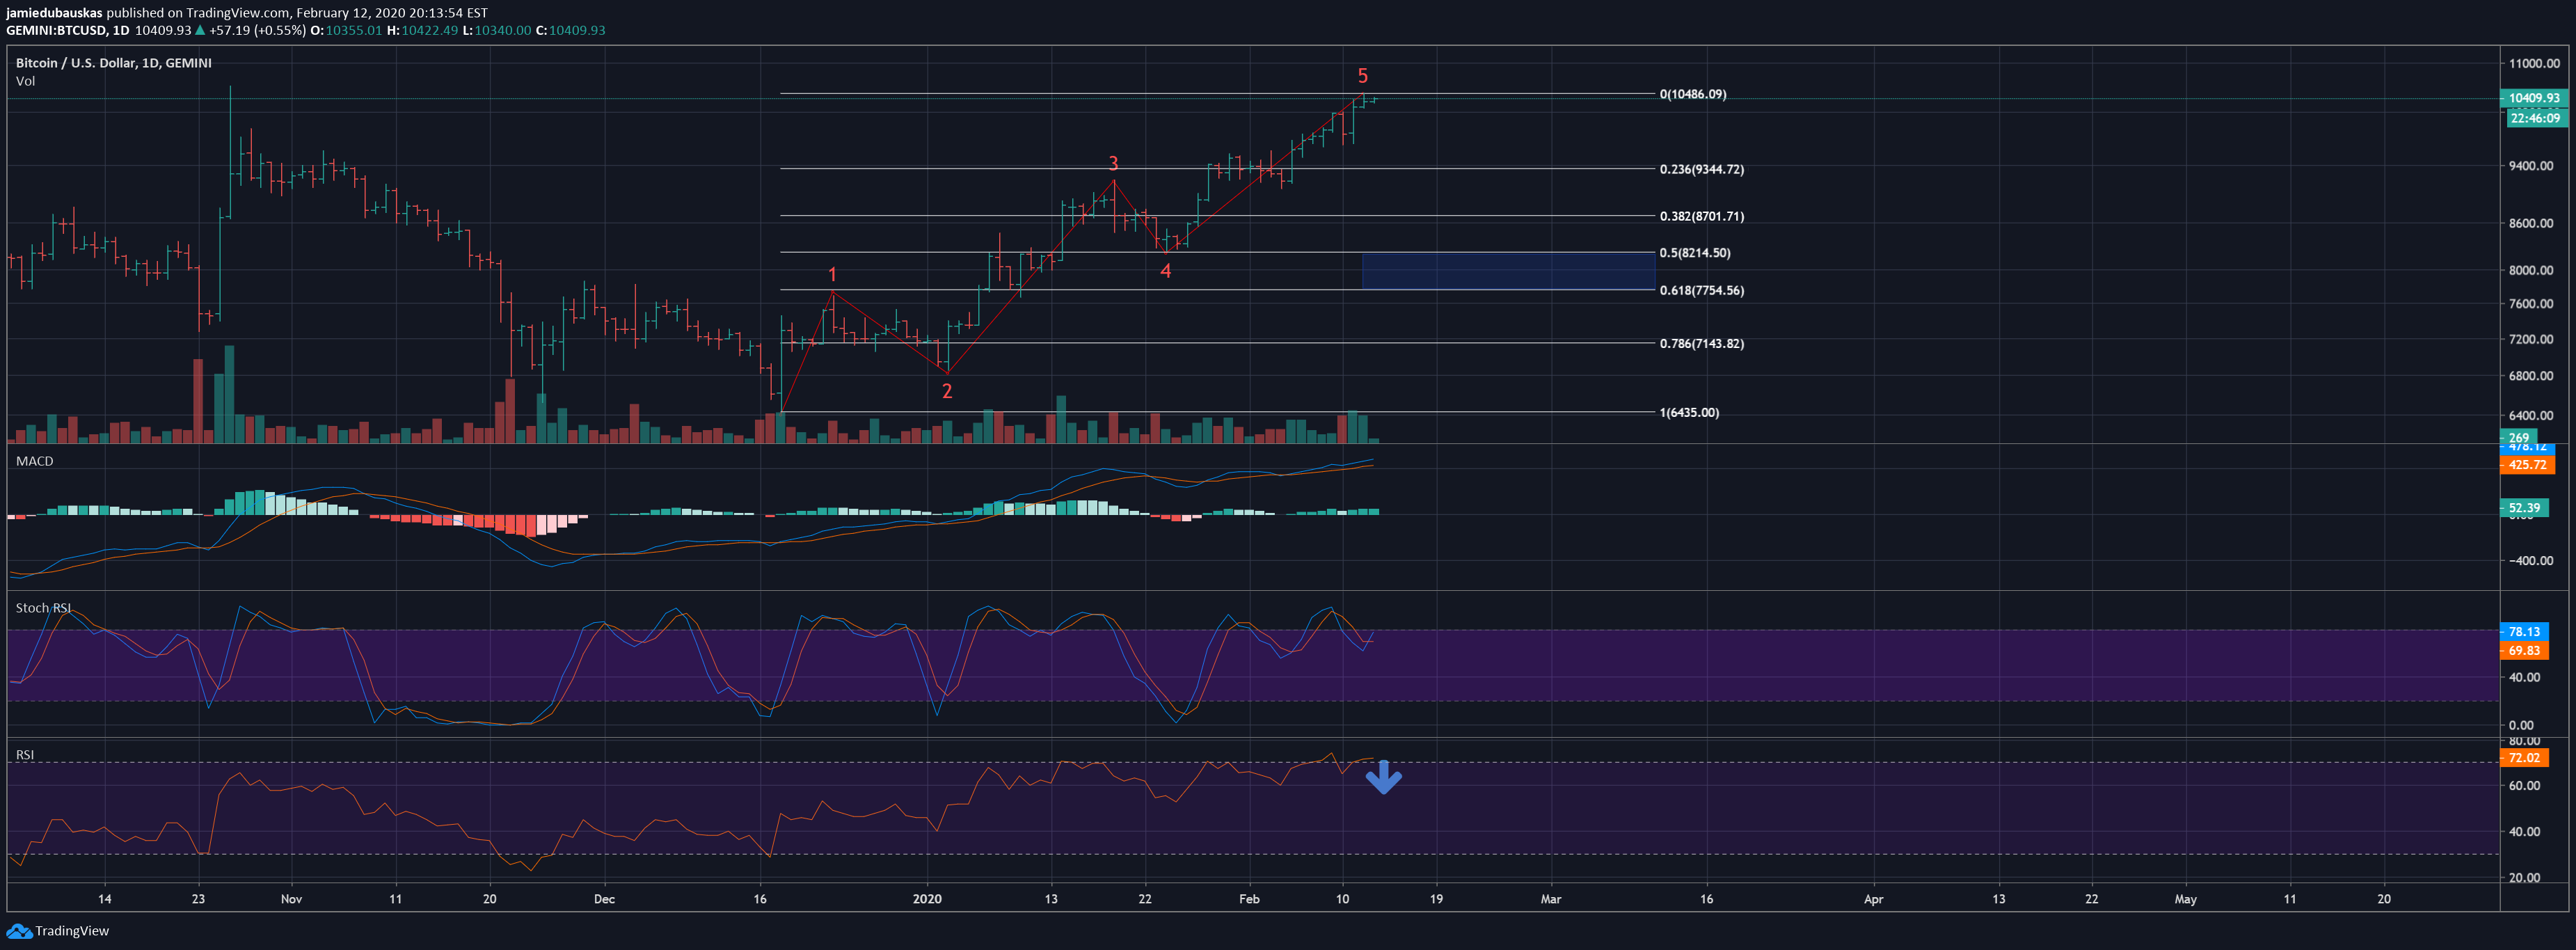Select the red wave label 2

pyautogui.click(x=947, y=391)
